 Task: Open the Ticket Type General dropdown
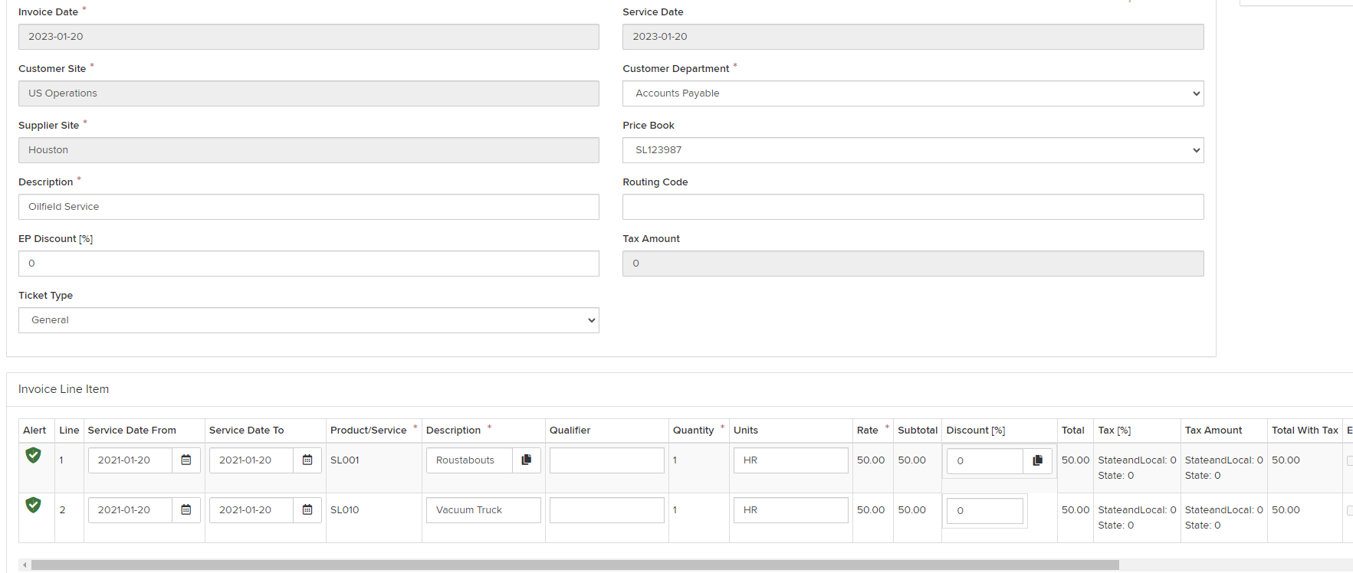tap(308, 320)
